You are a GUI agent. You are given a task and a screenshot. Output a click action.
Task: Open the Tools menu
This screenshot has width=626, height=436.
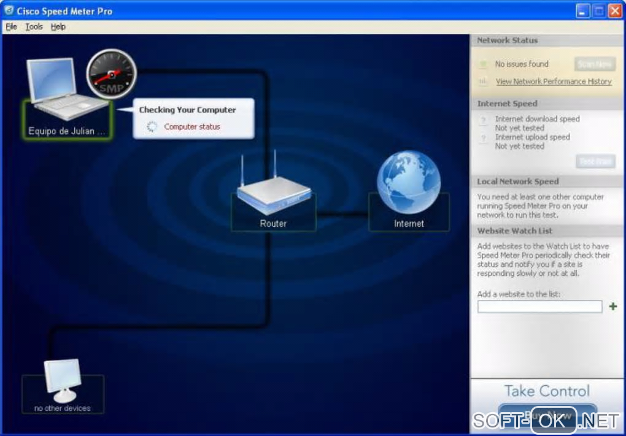point(34,27)
